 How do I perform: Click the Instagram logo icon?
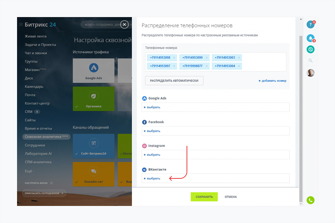click(x=144, y=146)
